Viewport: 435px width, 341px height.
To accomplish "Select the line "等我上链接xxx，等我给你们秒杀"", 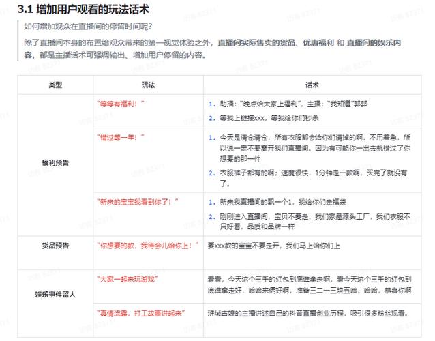I will (269, 118).
